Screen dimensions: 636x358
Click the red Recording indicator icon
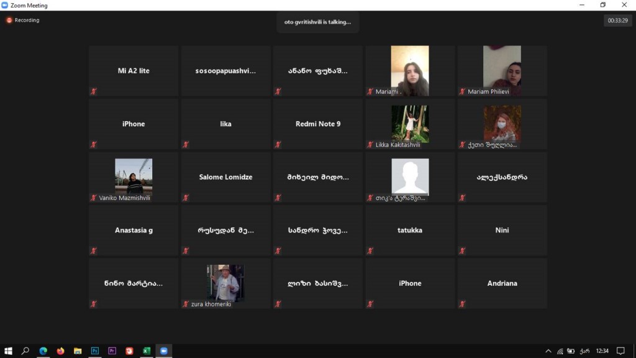coord(9,21)
